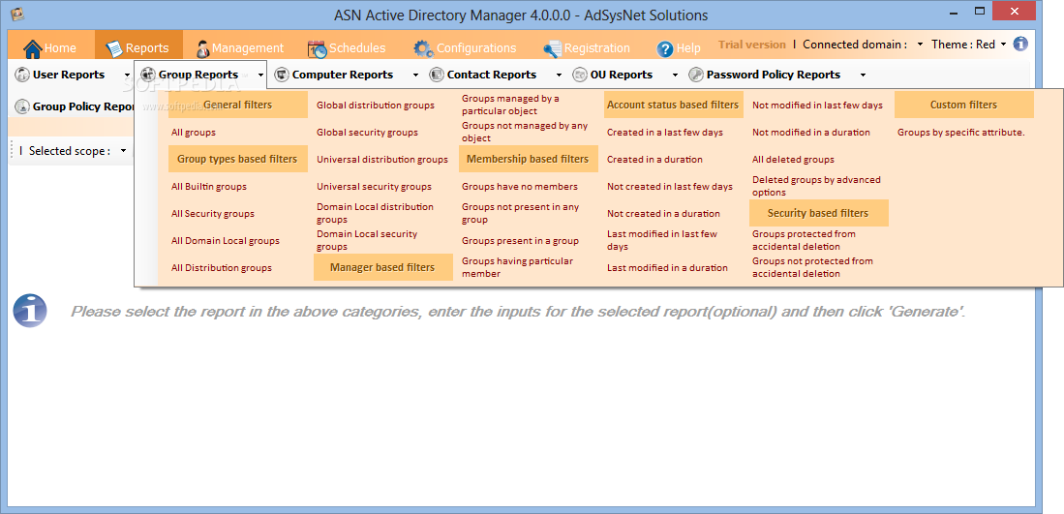Open the Configurations tab
The width and height of the screenshot is (1064, 514).
point(466,48)
